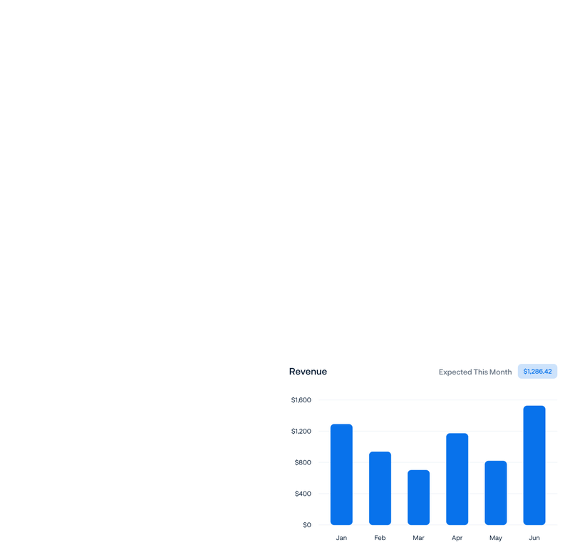The height and width of the screenshot is (555, 570).
Task: Click the Mar x-axis label
Action: coord(418,538)
